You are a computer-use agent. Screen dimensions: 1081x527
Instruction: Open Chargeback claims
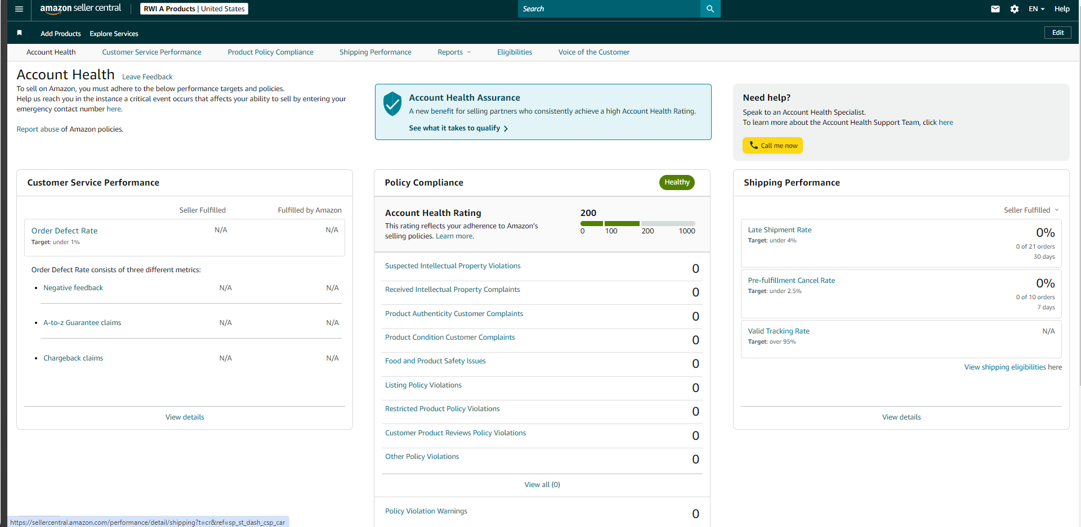pyautogui.click(x=73, y=358)
